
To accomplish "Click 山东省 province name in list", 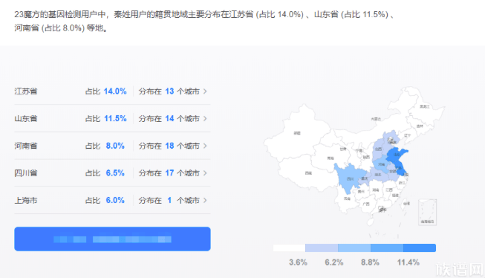I will click(x=26, y=119).
